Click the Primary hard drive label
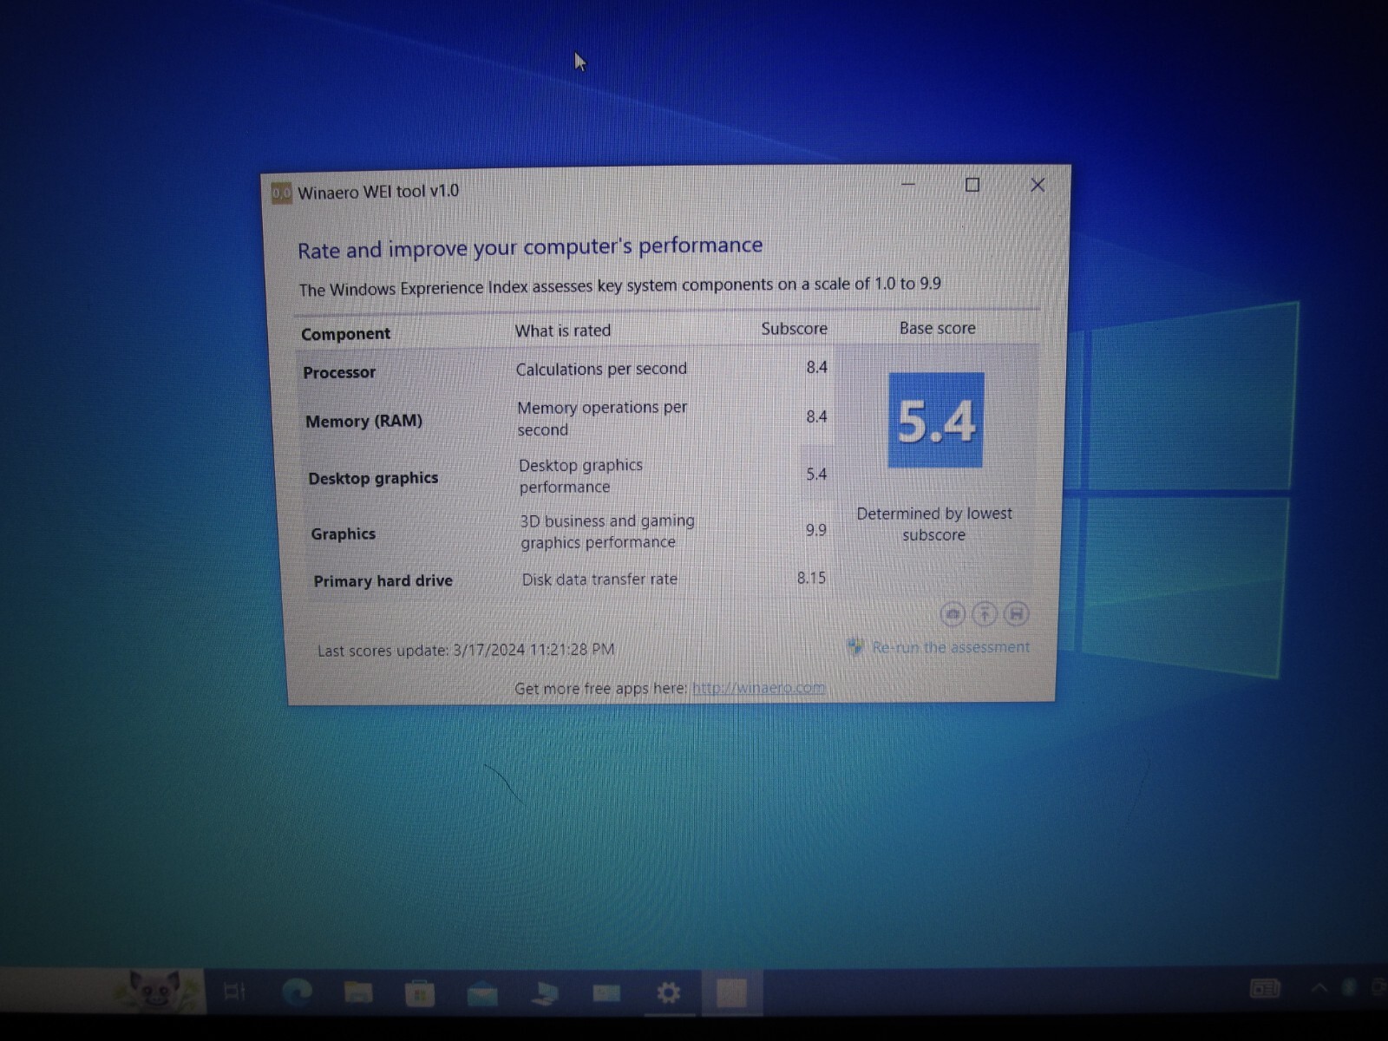The height and width of the screenshot is (1041, 1388). (383, 581)
